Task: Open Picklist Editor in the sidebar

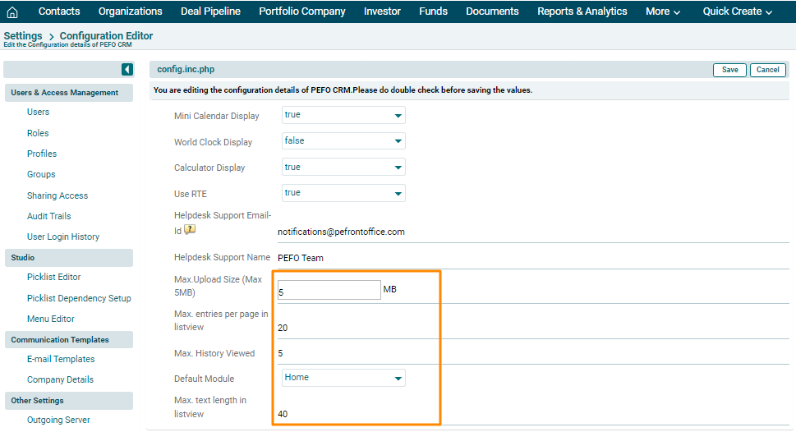Action: [53, 278]
